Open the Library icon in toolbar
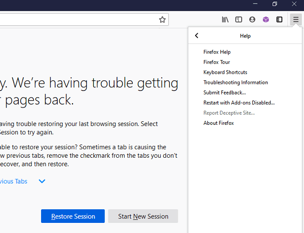 click(x=225, y=20)
